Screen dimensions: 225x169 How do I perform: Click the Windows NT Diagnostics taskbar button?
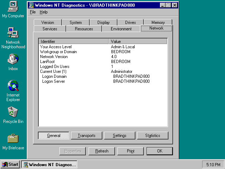[x=49, y=164]
